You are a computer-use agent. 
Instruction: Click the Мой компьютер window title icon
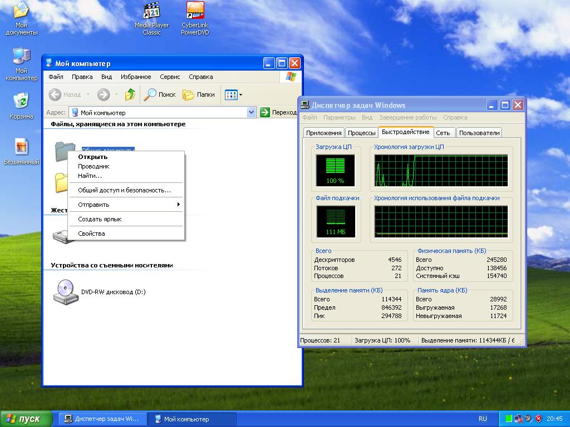point(49,63)
